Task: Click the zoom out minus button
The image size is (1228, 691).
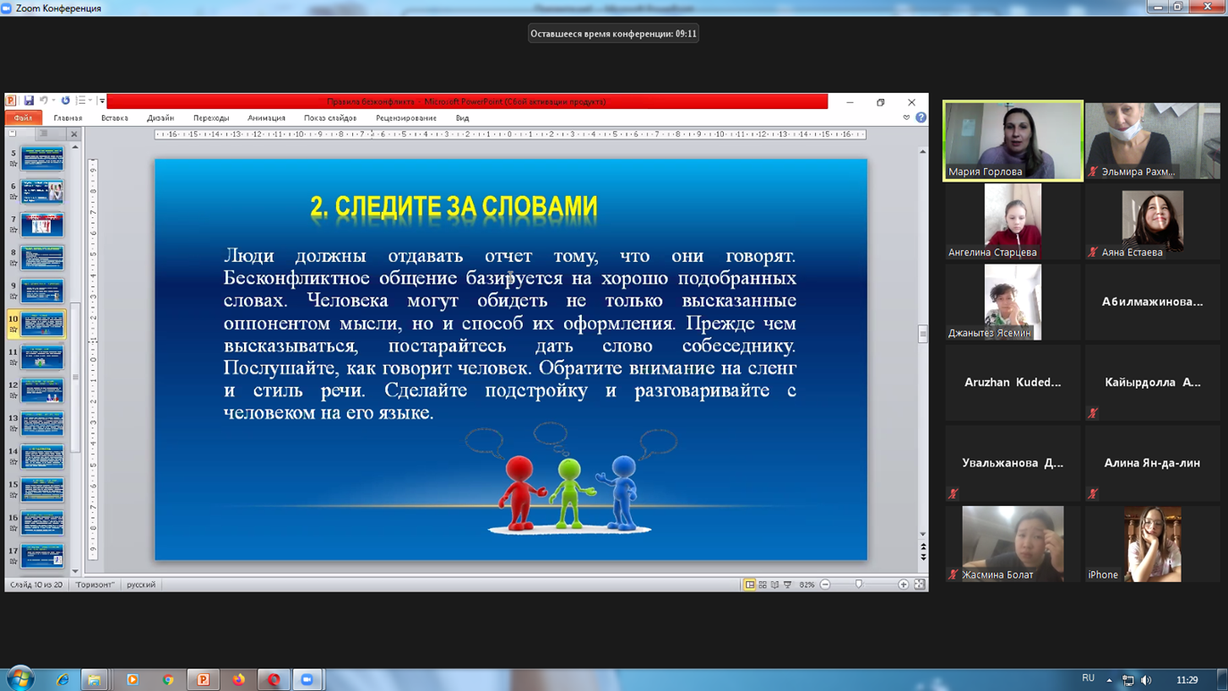Action: (x=825, y=585)
